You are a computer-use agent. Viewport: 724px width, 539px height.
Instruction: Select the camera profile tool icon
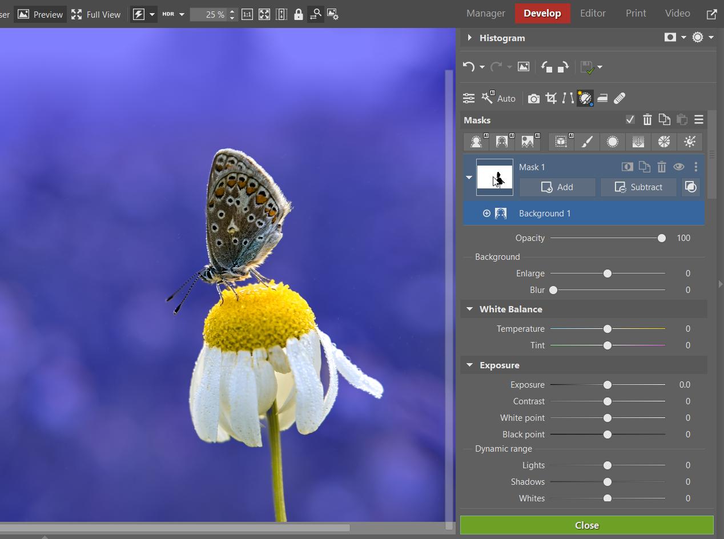click(x=533, y=98)
